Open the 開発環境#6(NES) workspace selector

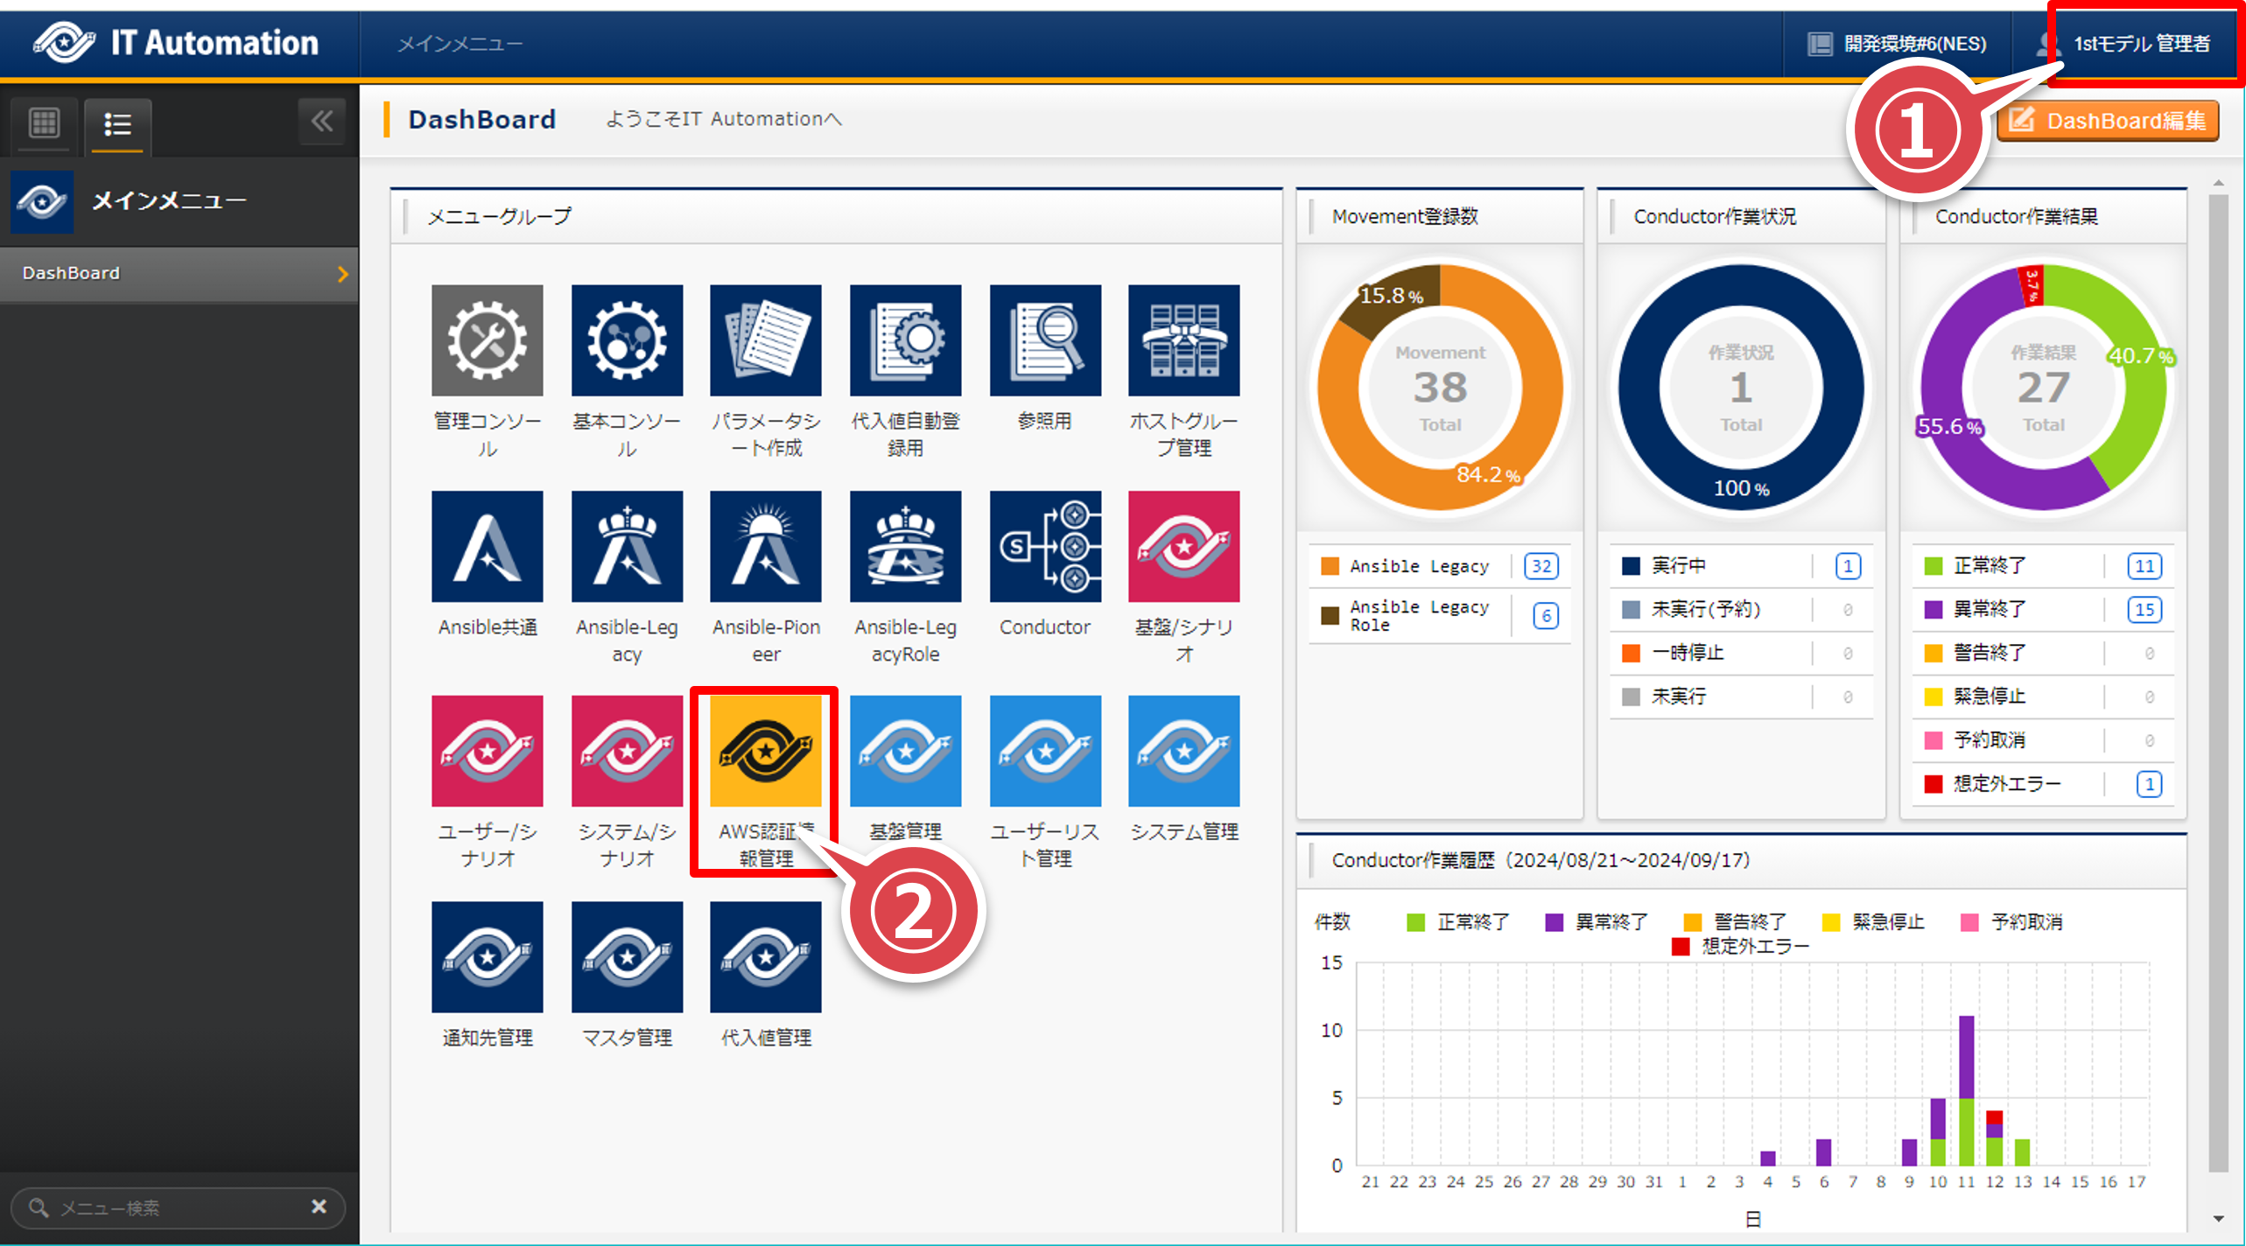click(x=1898, y=44)
